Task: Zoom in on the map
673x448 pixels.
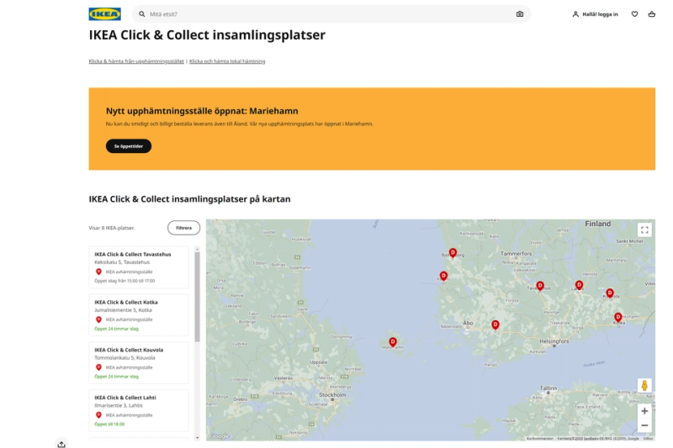Action: click(644, 411)
